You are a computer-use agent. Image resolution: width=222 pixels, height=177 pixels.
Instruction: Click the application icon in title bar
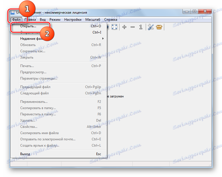coord(13,13)
